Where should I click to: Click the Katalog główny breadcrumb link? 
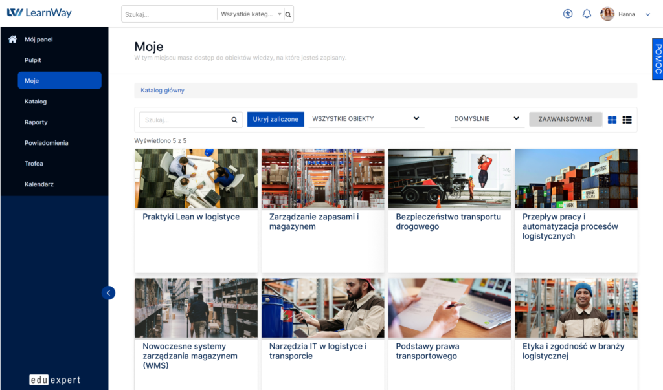(163, 91)
